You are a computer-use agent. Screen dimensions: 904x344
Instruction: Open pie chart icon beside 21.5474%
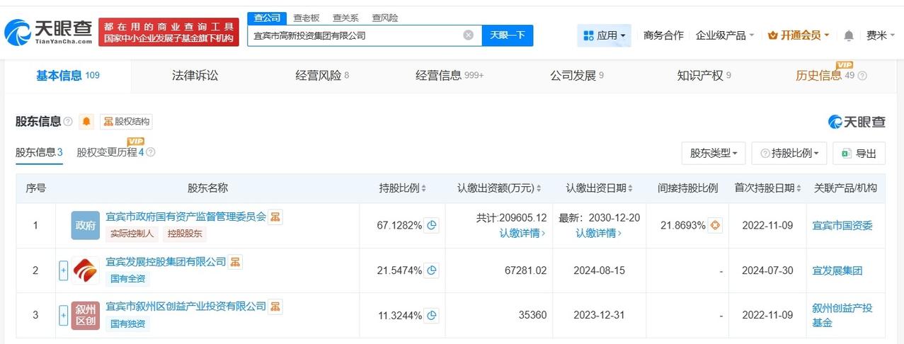pos(432,270)
